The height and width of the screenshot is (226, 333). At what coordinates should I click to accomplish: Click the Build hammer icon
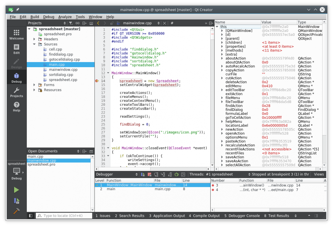tap(16, 211)
